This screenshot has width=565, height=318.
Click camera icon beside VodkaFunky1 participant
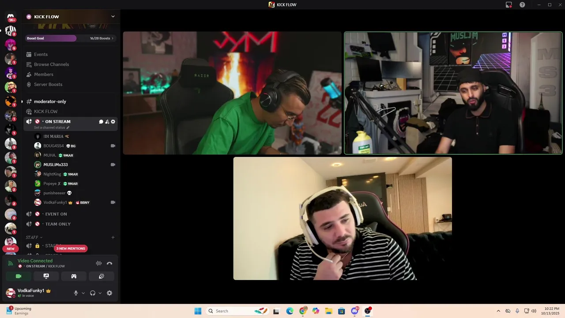click(113, 202)
